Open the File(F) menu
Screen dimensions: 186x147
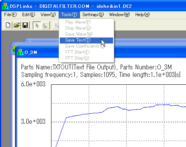pyautogui.click(x=10, y=15)
